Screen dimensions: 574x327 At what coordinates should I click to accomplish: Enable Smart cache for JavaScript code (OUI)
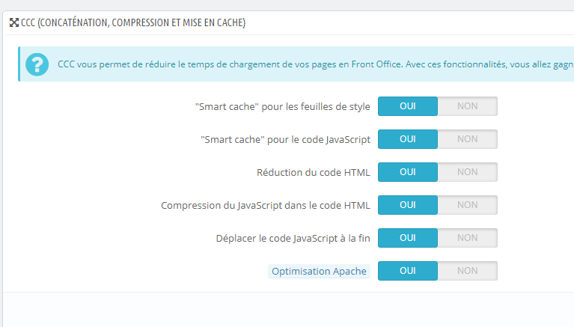pos(408,139)
